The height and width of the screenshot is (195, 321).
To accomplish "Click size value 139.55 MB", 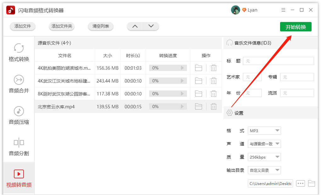I will point(108,107).
